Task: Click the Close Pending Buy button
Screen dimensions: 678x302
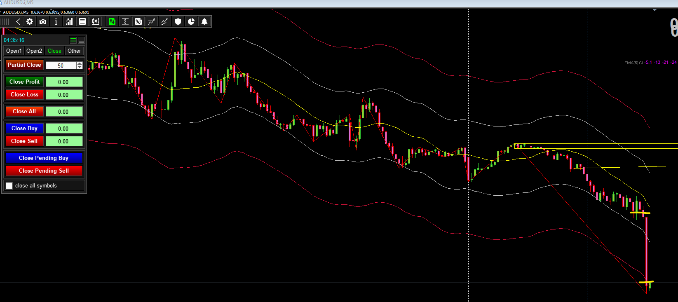Action: pos(44,158)
